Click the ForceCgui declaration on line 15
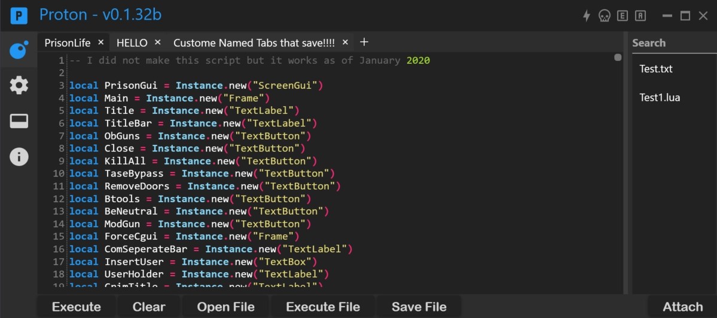 click(x=184, y=236)
